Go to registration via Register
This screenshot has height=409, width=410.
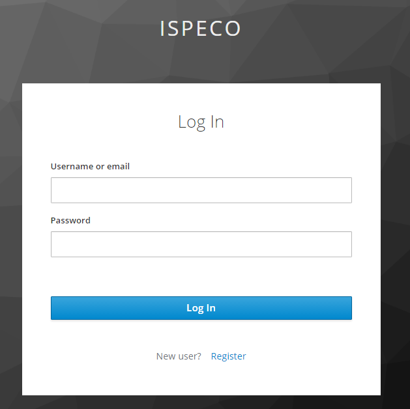click(228, 356)
